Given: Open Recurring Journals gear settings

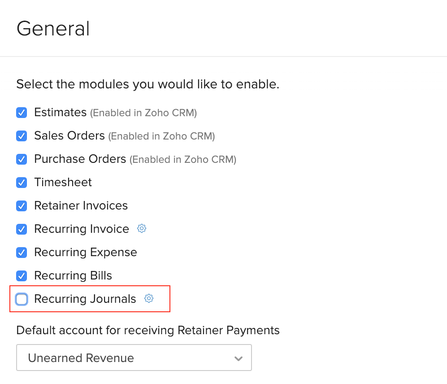Looking at the screenshot, I should tap(149, 298).
